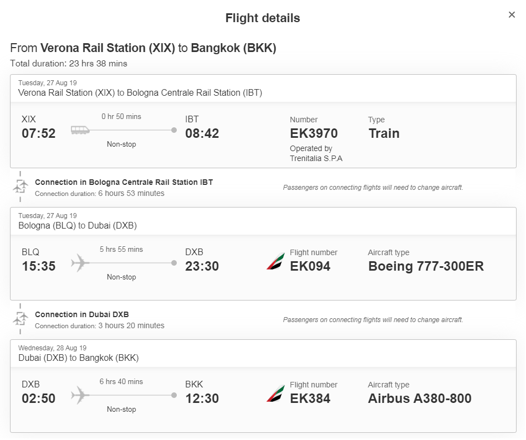Click the Emirates logo beside EK384
The width and height of the screenshot is (526, 440).
coord(275,394)
